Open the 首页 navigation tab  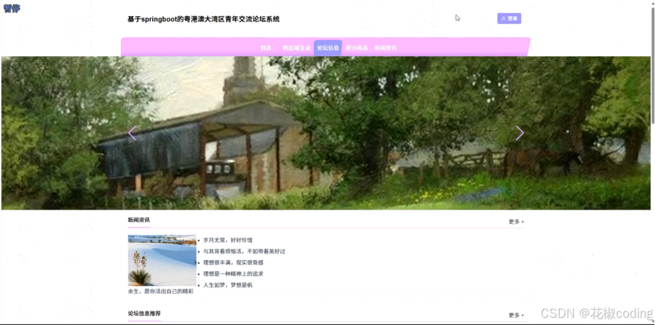[x=266, y=48]
